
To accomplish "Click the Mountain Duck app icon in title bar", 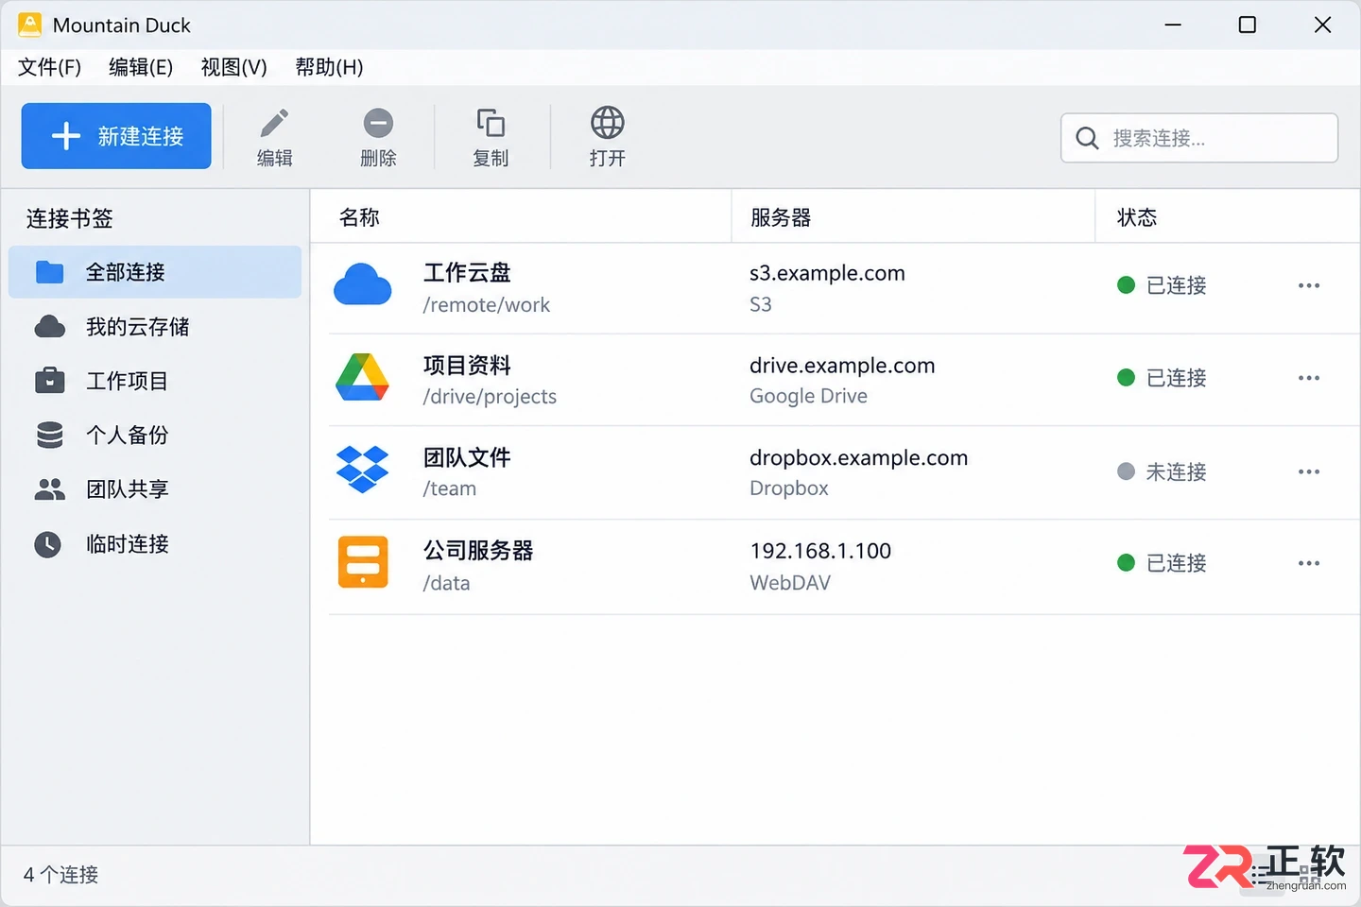I will 29,25.
